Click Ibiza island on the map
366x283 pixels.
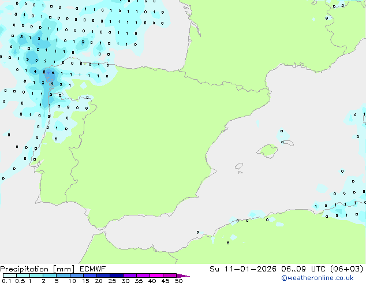pos(239,166)
